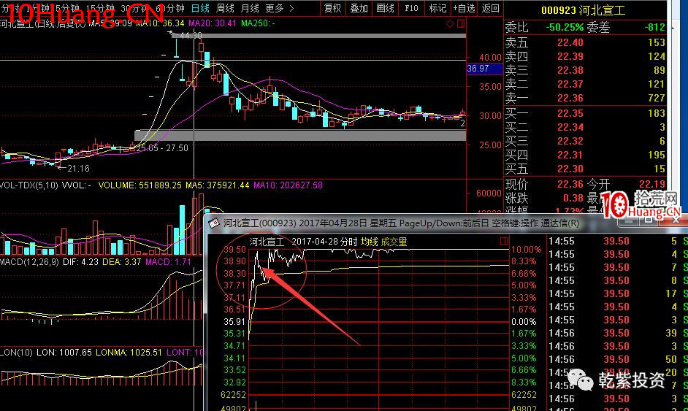Select the 卖二 price 22.37
Image resolution: width=688 pixels, height=411 pixels.
click(570, 84)
